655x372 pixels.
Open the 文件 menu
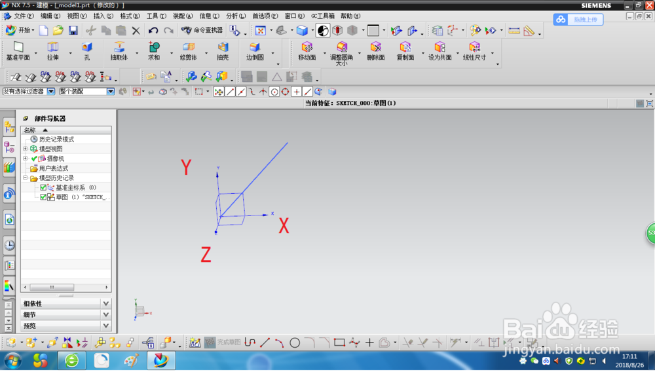(24, 16)
